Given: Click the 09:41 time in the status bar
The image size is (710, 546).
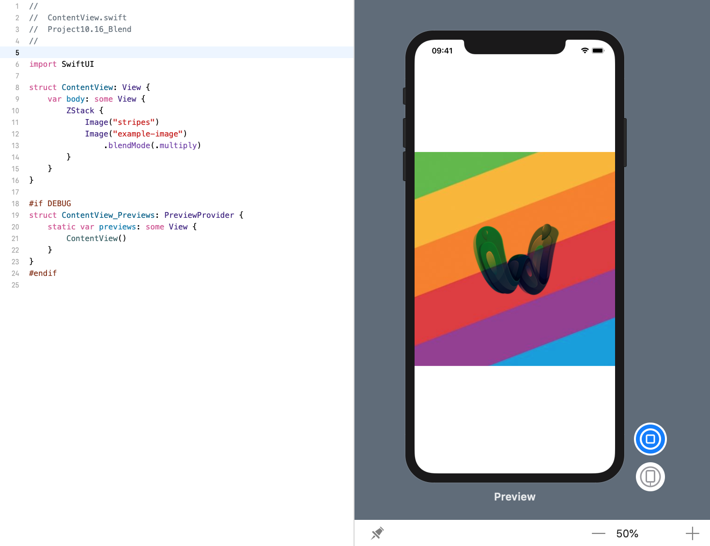Looking at the screenshot, I should [442, 51].
